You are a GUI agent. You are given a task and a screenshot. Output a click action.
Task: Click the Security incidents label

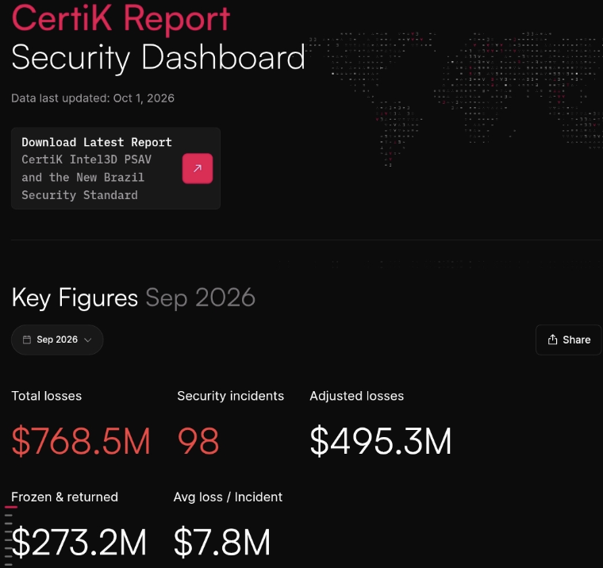230,396
